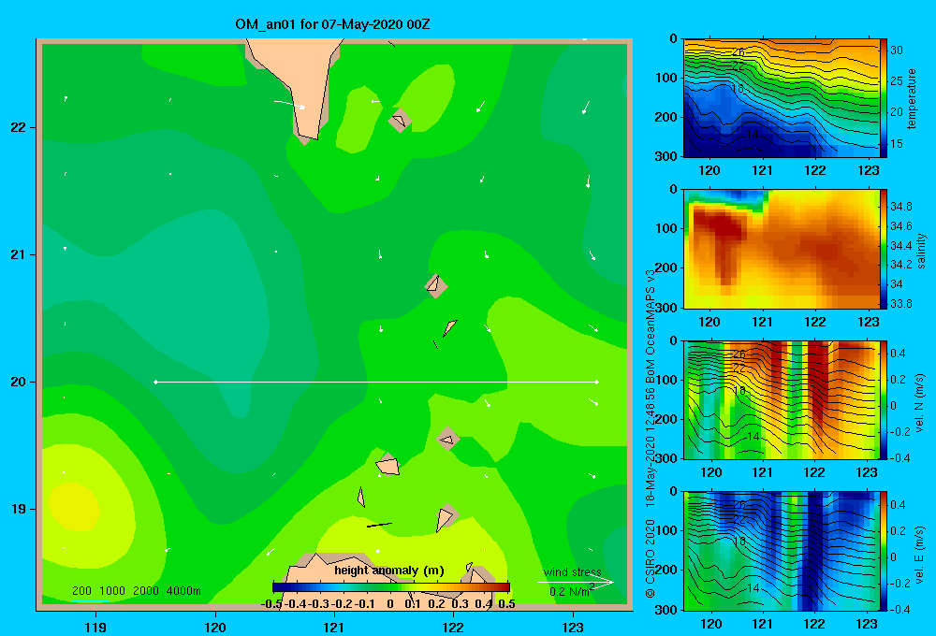Click the "-0.4" tick on vel. E scale
Image resolution: width=936 pixels, height=636 pixels.
tap(899, 609)
